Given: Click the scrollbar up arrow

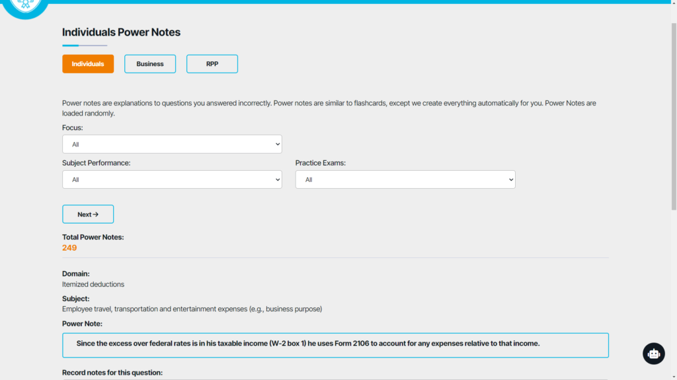Looking at the screenshot, I should [x=672, y=4].
